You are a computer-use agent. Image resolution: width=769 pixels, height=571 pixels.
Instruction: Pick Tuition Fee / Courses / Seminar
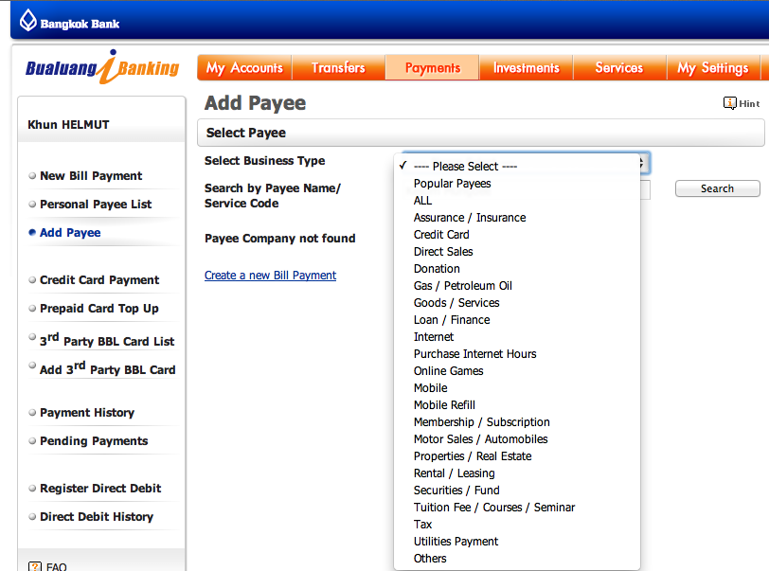[x=517, y=508]
